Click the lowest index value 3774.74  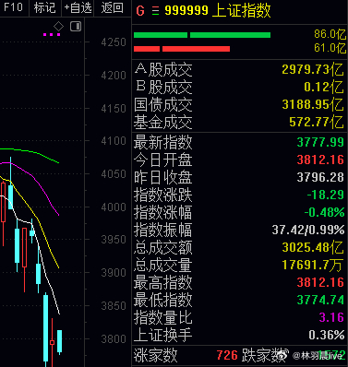click(320, 300)
